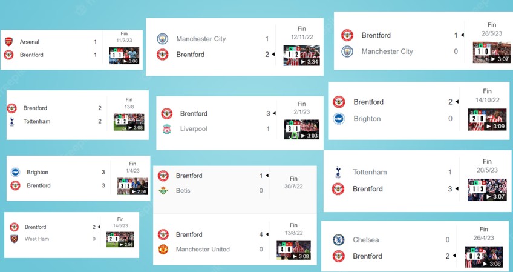Play Arsenal vs Brentford highlights video
Screen dimensions: 513x272
click(124, 57)
